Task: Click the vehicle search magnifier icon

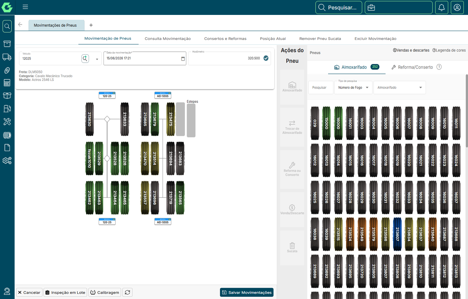Action: (x=85, y=58)
